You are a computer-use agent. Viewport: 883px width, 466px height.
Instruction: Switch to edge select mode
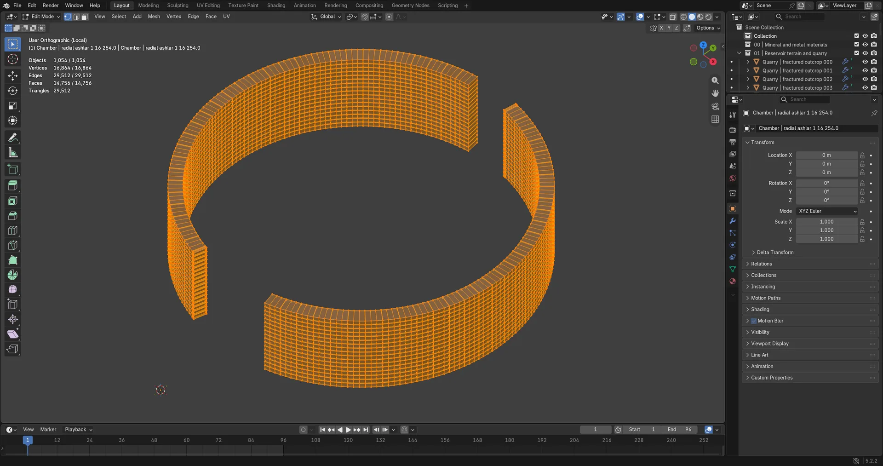[76, 17]
